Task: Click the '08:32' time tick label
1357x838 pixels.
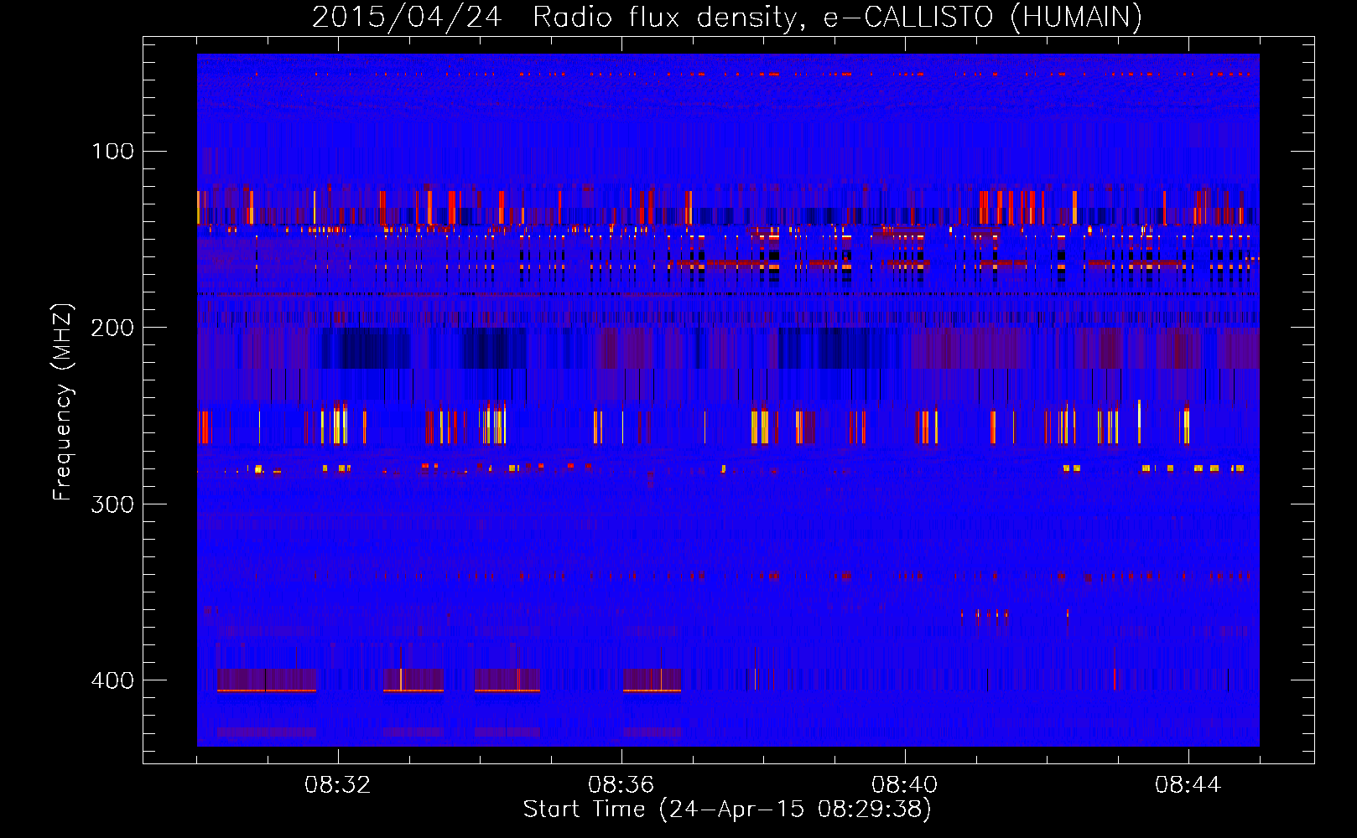Action: coord(338,785)
